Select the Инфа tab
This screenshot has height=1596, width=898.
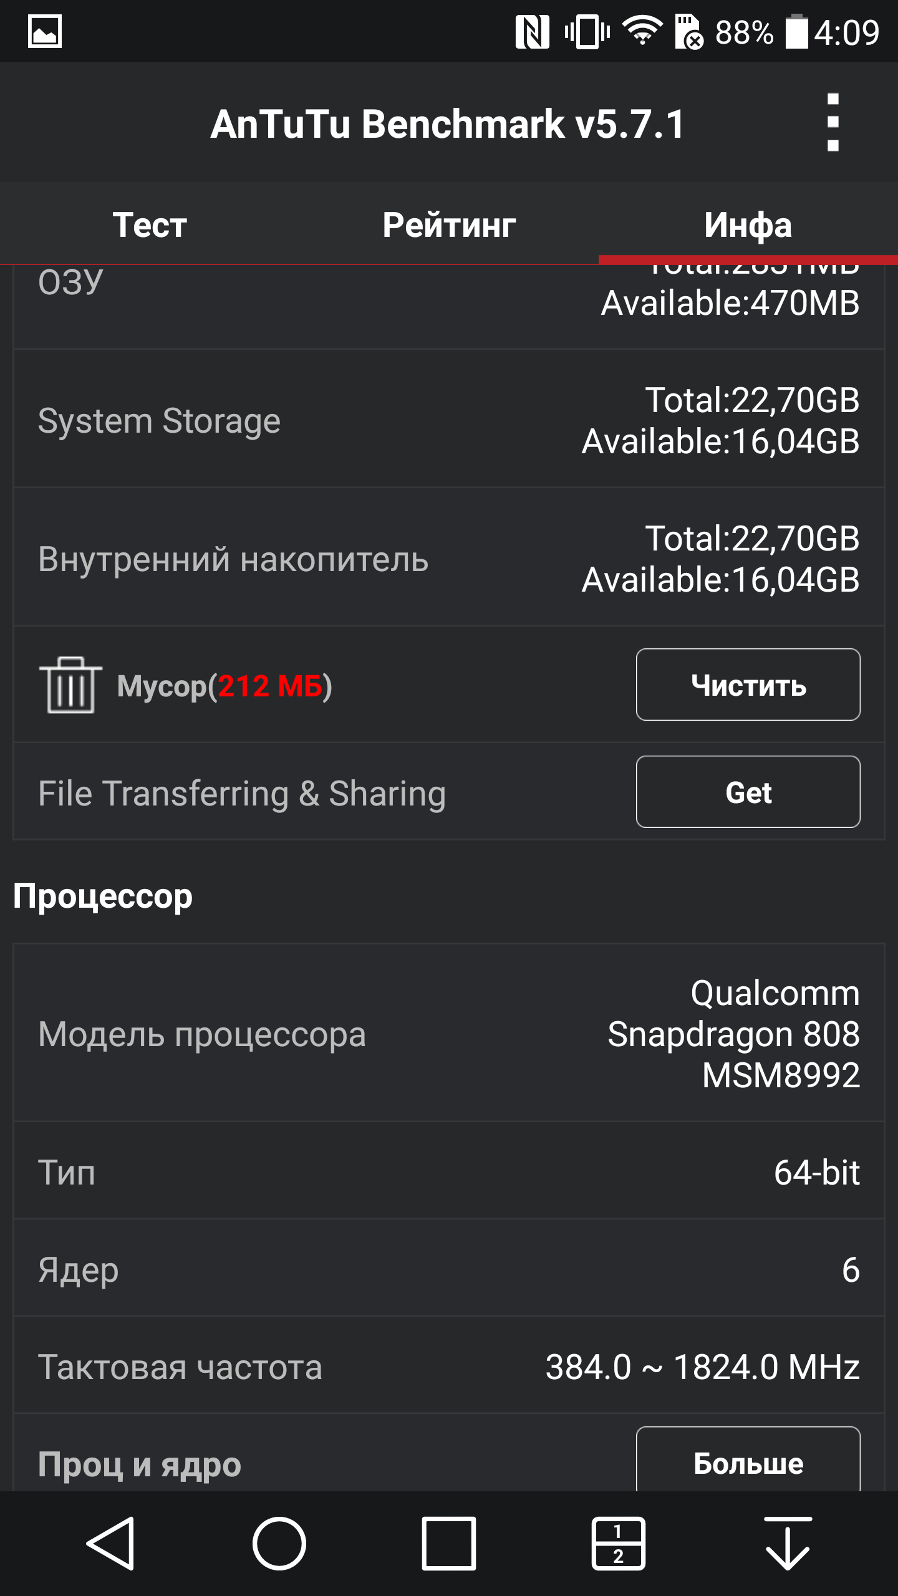tap(748, 224)
